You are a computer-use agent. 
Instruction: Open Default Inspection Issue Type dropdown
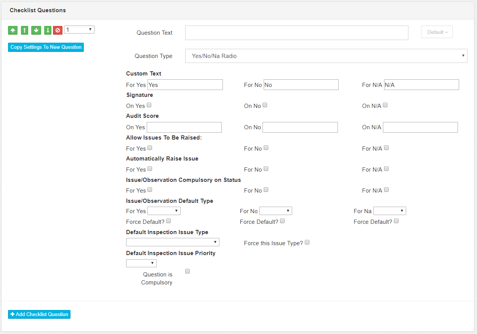(173, 242)
